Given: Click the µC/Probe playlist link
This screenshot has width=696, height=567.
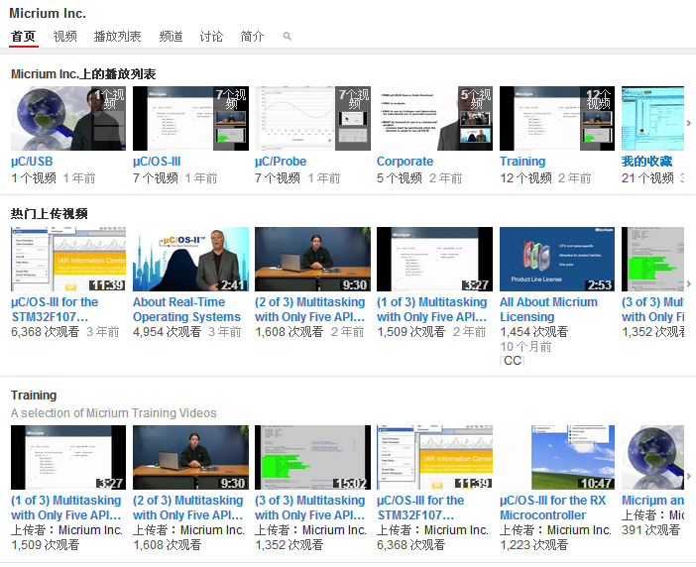Looking at the screenshot, I should [x=281, y=162].
